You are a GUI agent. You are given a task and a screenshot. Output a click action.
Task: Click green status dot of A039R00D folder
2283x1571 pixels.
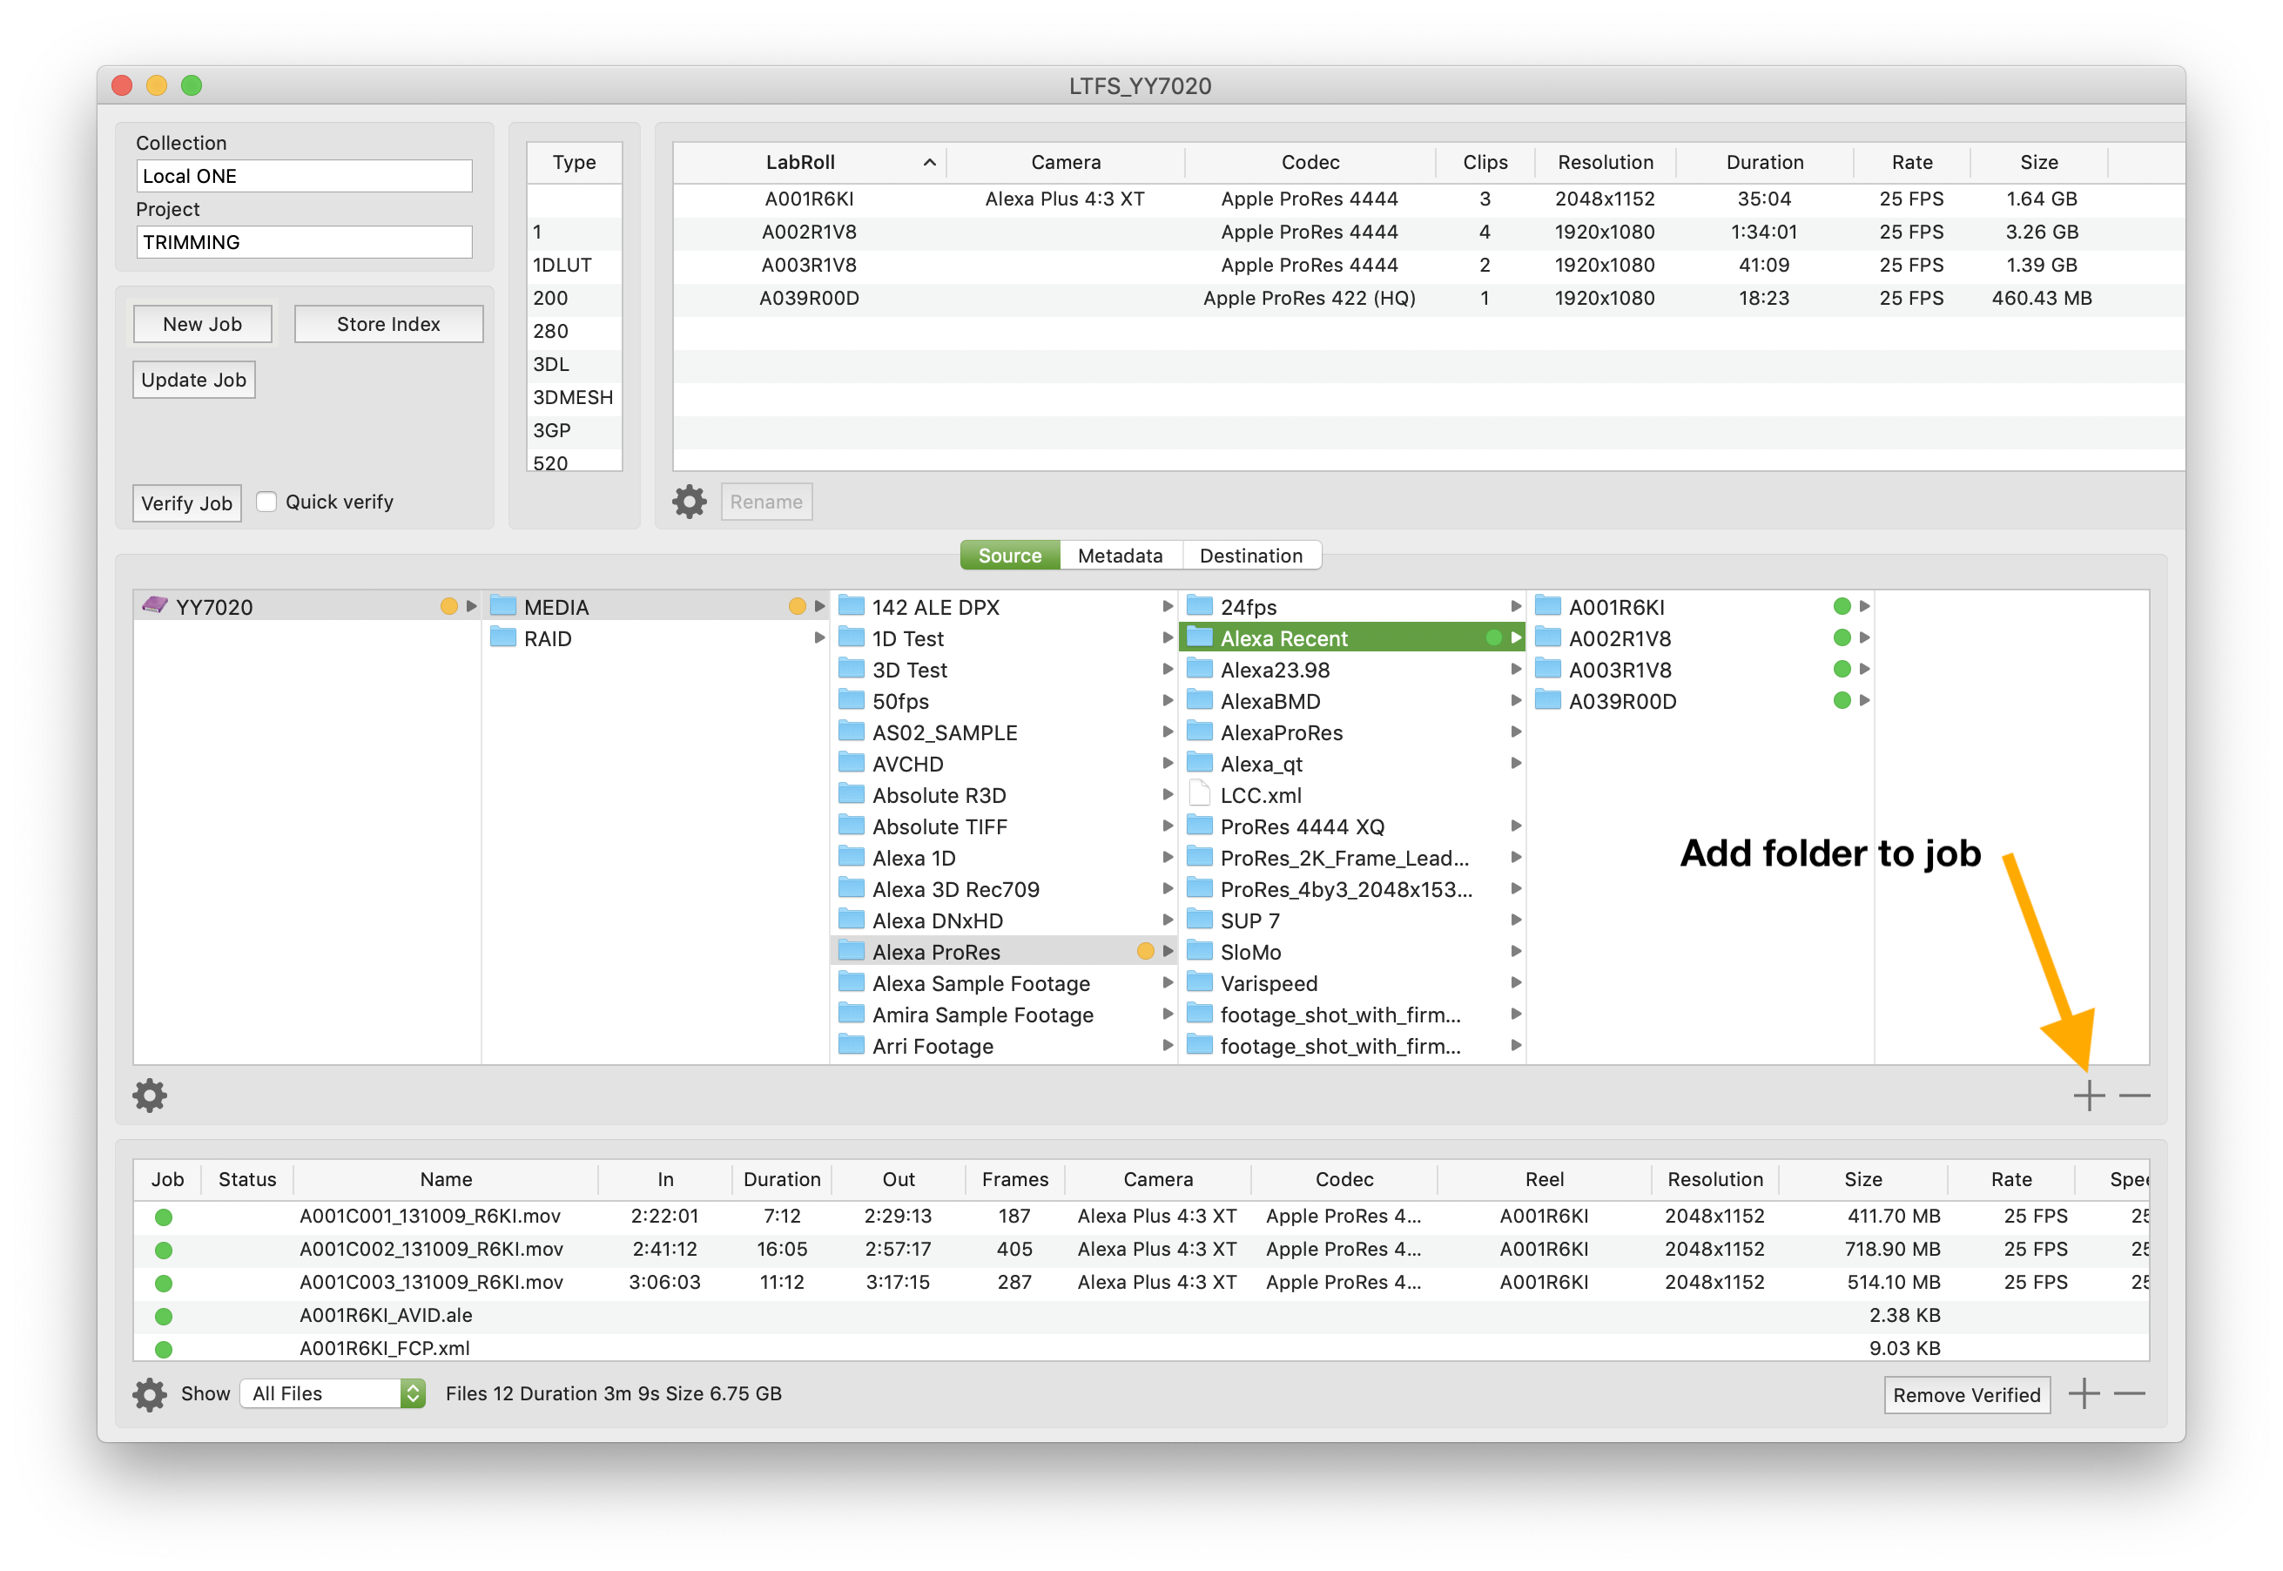[1842, 700]
